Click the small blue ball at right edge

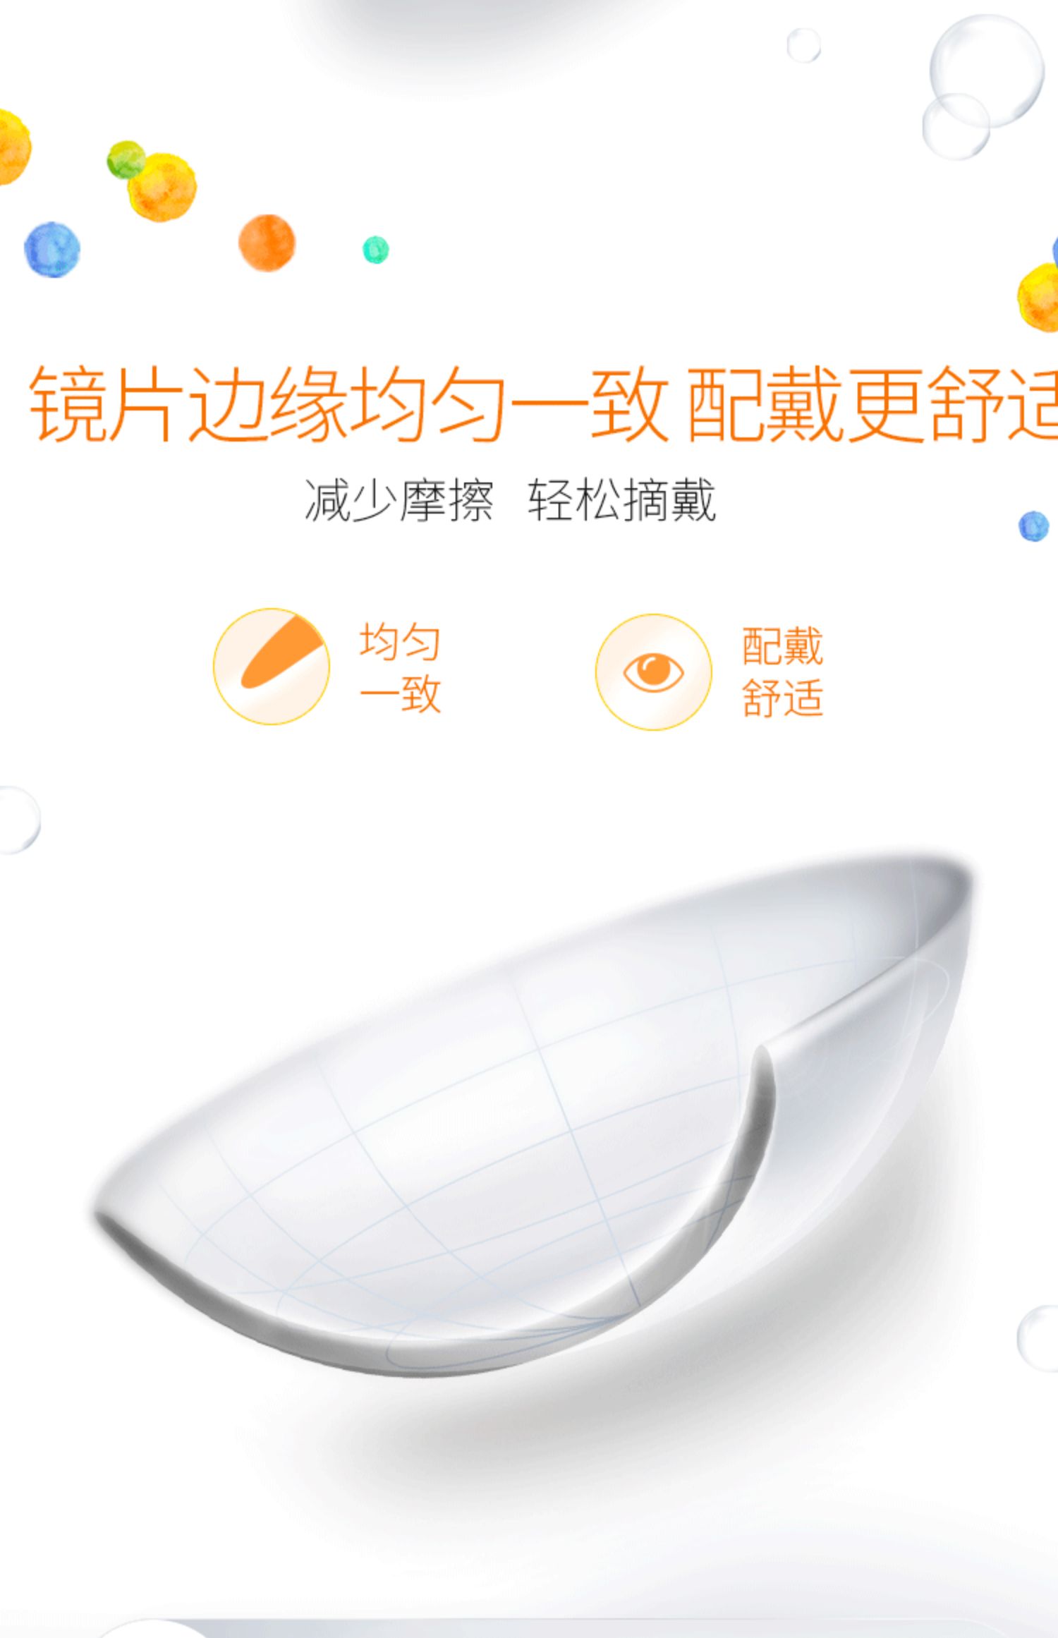pos(1034,526)
